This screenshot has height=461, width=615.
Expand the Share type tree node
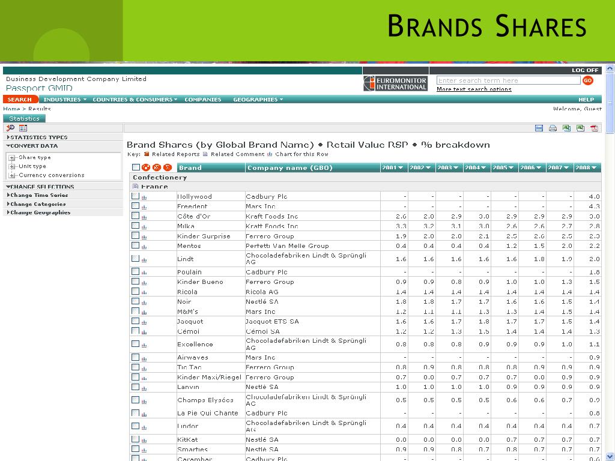[x=12, y=158]
